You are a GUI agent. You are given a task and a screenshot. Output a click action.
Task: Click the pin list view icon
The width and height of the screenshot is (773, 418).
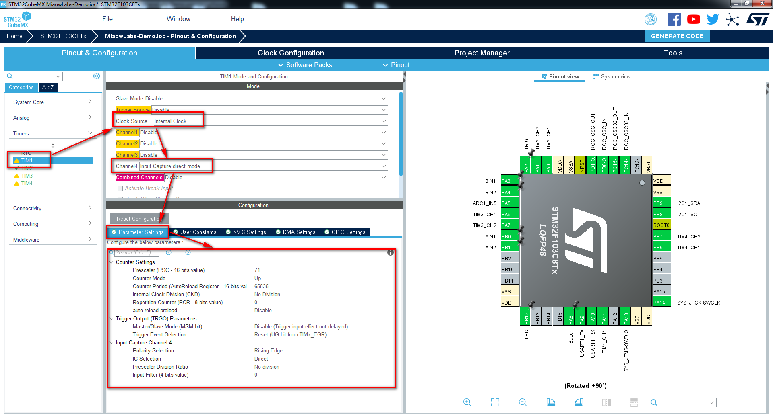tap(634, 402)
